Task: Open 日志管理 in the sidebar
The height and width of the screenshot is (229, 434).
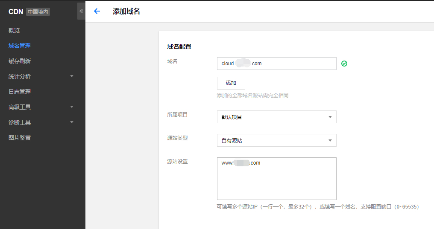Action: coord(20,92)
